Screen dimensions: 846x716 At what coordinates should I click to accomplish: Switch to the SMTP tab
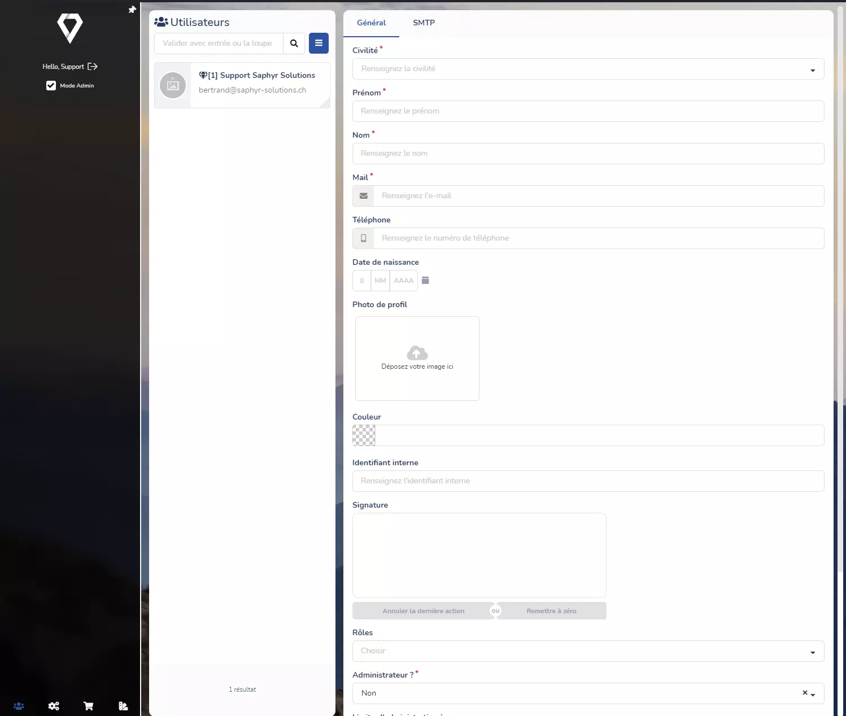[x=424, y=23]
